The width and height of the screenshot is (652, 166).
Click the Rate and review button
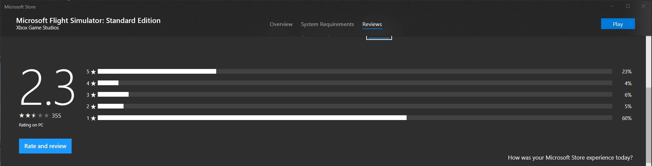coord(45,146)
